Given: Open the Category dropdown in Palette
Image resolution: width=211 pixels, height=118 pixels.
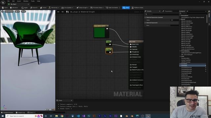Looking at the screenshot, I should (196, 11).
